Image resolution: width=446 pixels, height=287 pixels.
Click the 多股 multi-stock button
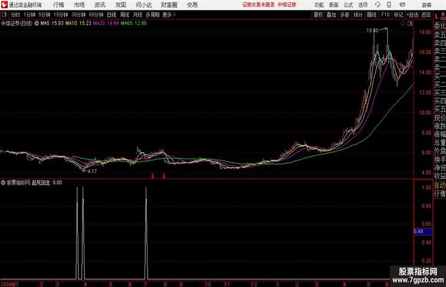click(345, 15)
